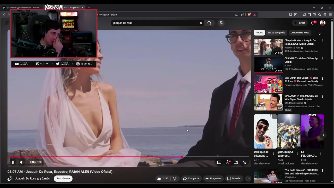Clear the search query text
The image size is (334, 188).
[201, 23]
